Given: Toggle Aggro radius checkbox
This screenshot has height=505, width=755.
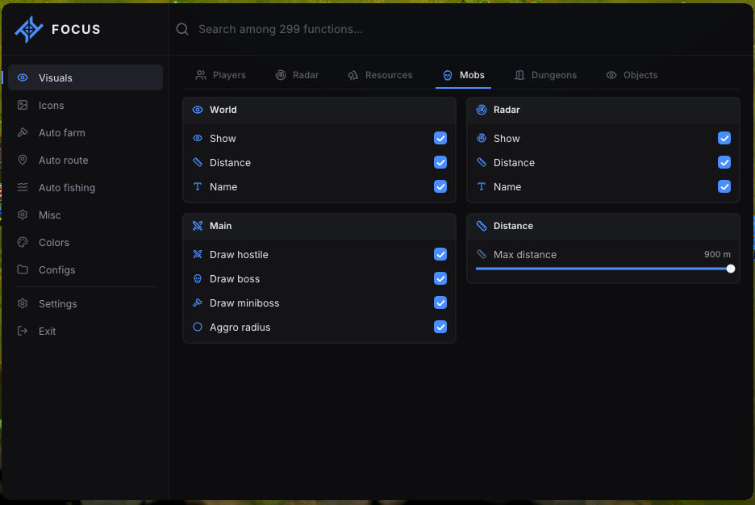Looking at the screenshot, I should click(440, 327).
